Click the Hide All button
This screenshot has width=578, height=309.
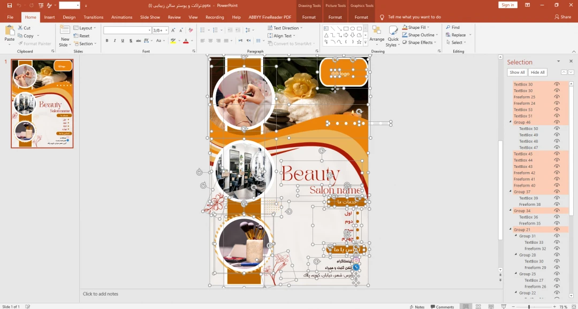(x=538, y=72)
